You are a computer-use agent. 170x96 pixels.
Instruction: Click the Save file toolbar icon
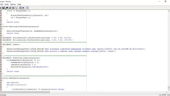[3, 8]
